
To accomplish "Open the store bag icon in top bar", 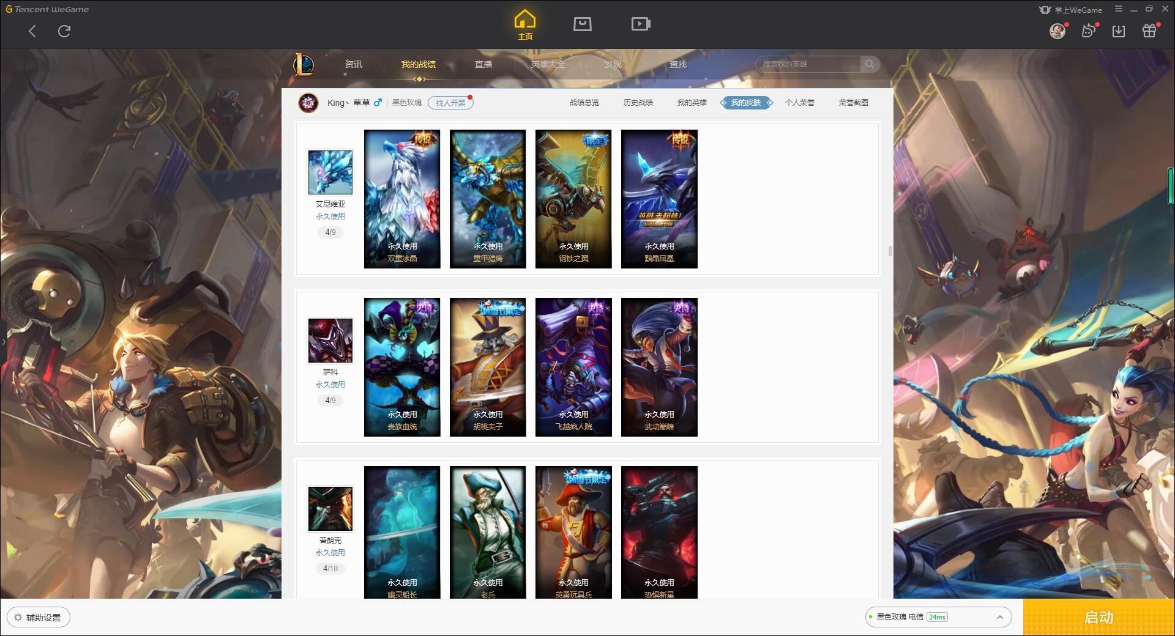I will 582,24.
